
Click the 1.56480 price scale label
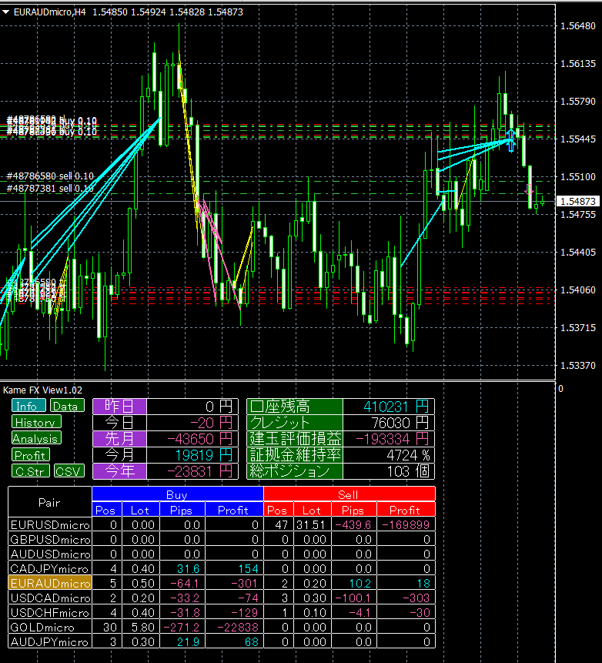point(578,25)
